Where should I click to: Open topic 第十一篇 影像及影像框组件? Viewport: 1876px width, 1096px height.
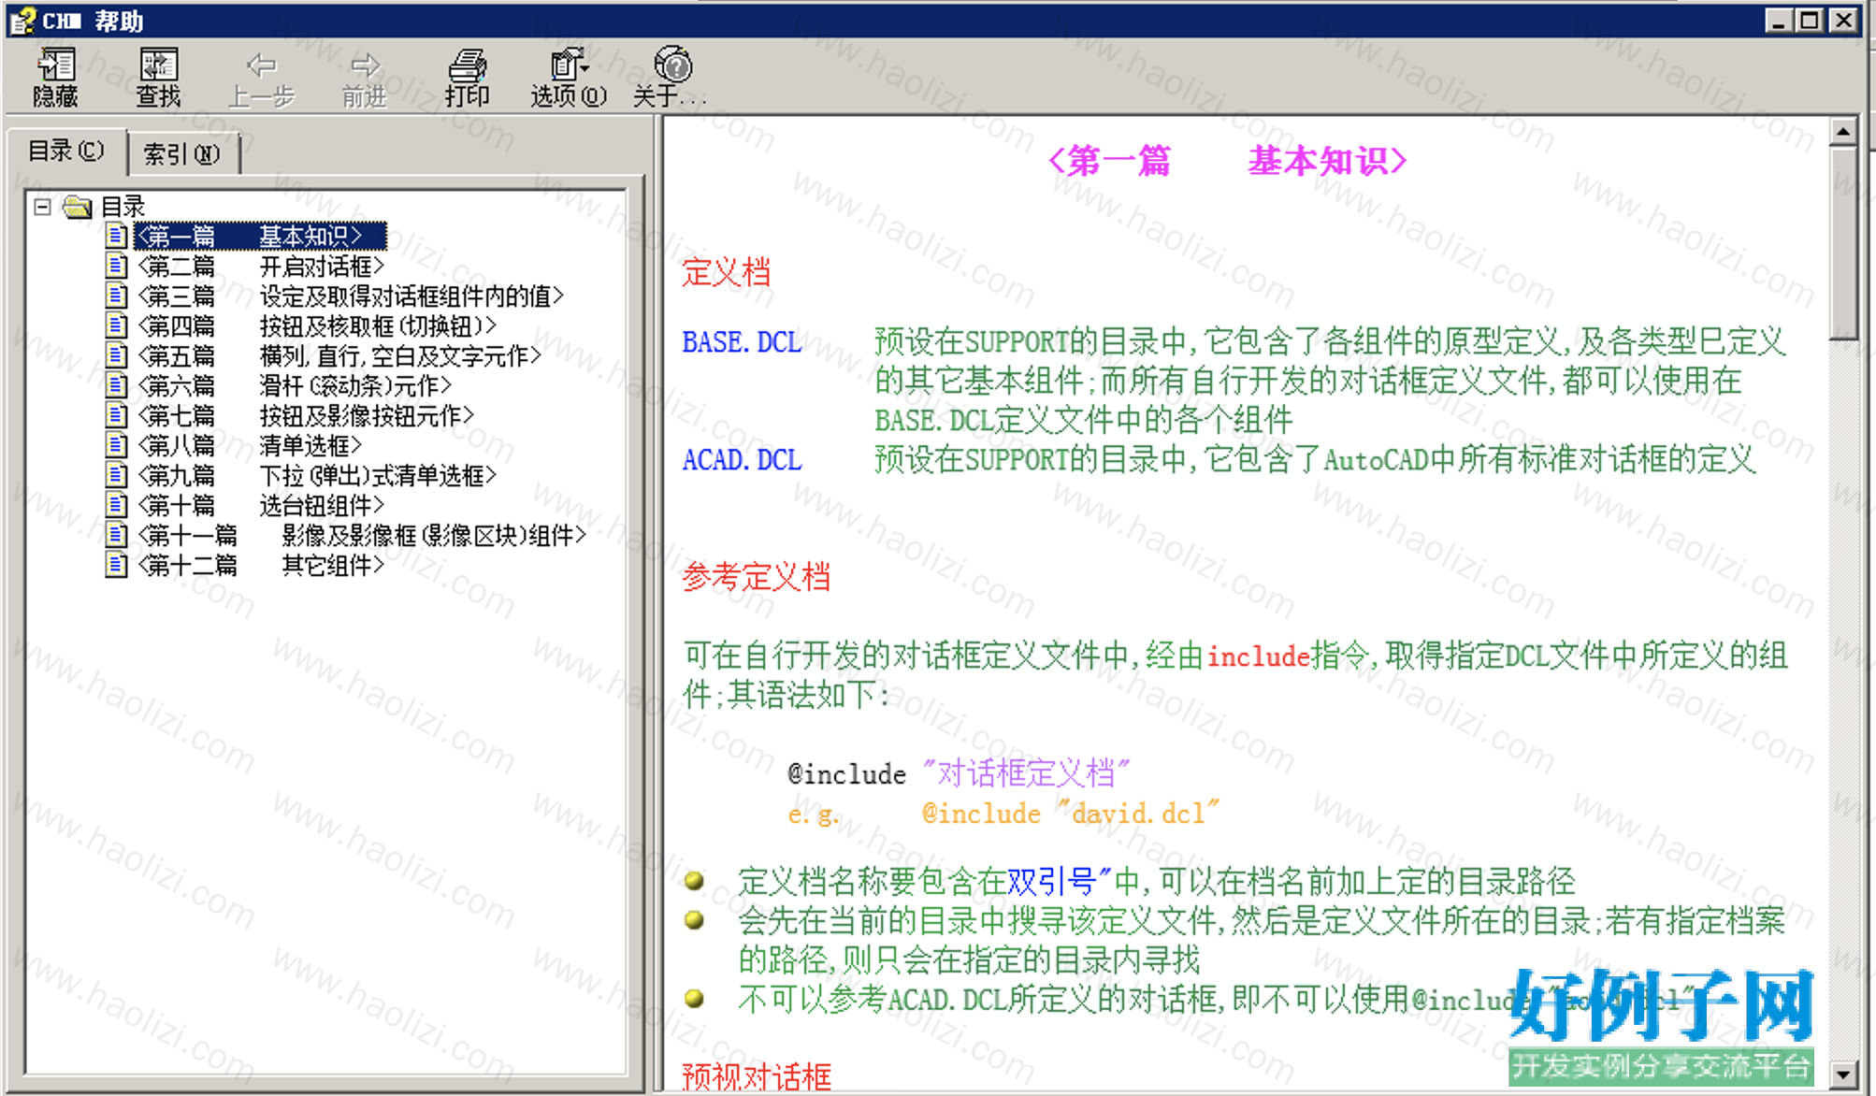pyautogui.click(x=362, y=535)
